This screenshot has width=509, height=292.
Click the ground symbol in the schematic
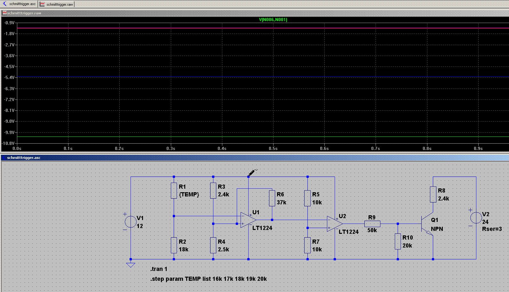[131, 264]
